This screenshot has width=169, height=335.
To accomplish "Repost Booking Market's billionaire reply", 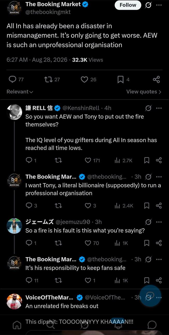I will [58, 206].
